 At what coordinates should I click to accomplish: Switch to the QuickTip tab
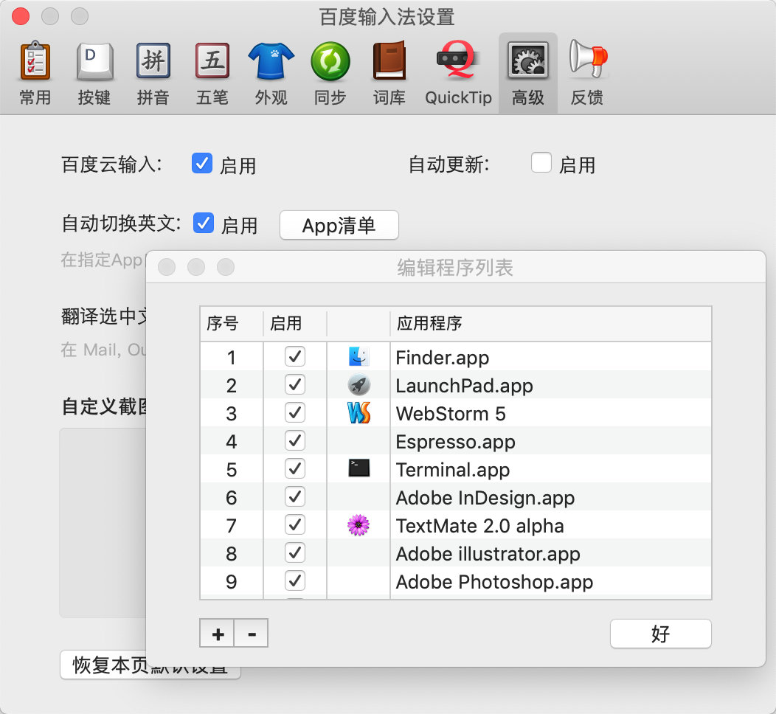coord(458,73)
